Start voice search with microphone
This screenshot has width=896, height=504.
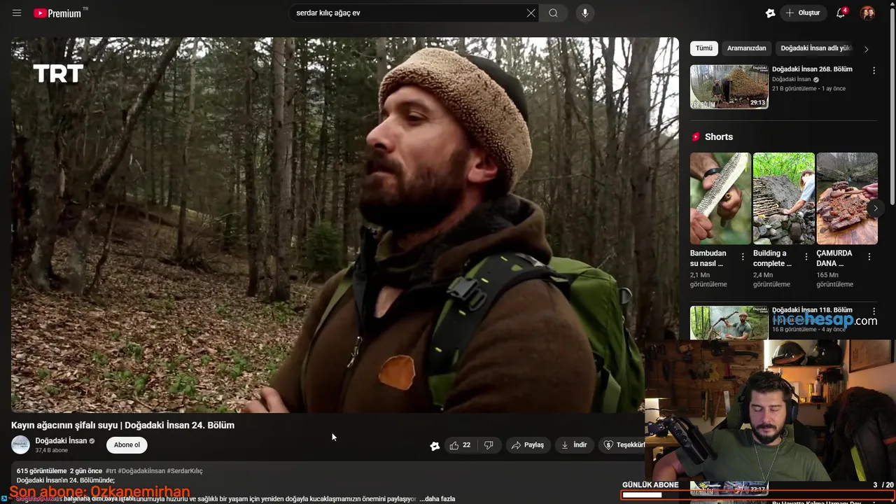coord(585,13)
